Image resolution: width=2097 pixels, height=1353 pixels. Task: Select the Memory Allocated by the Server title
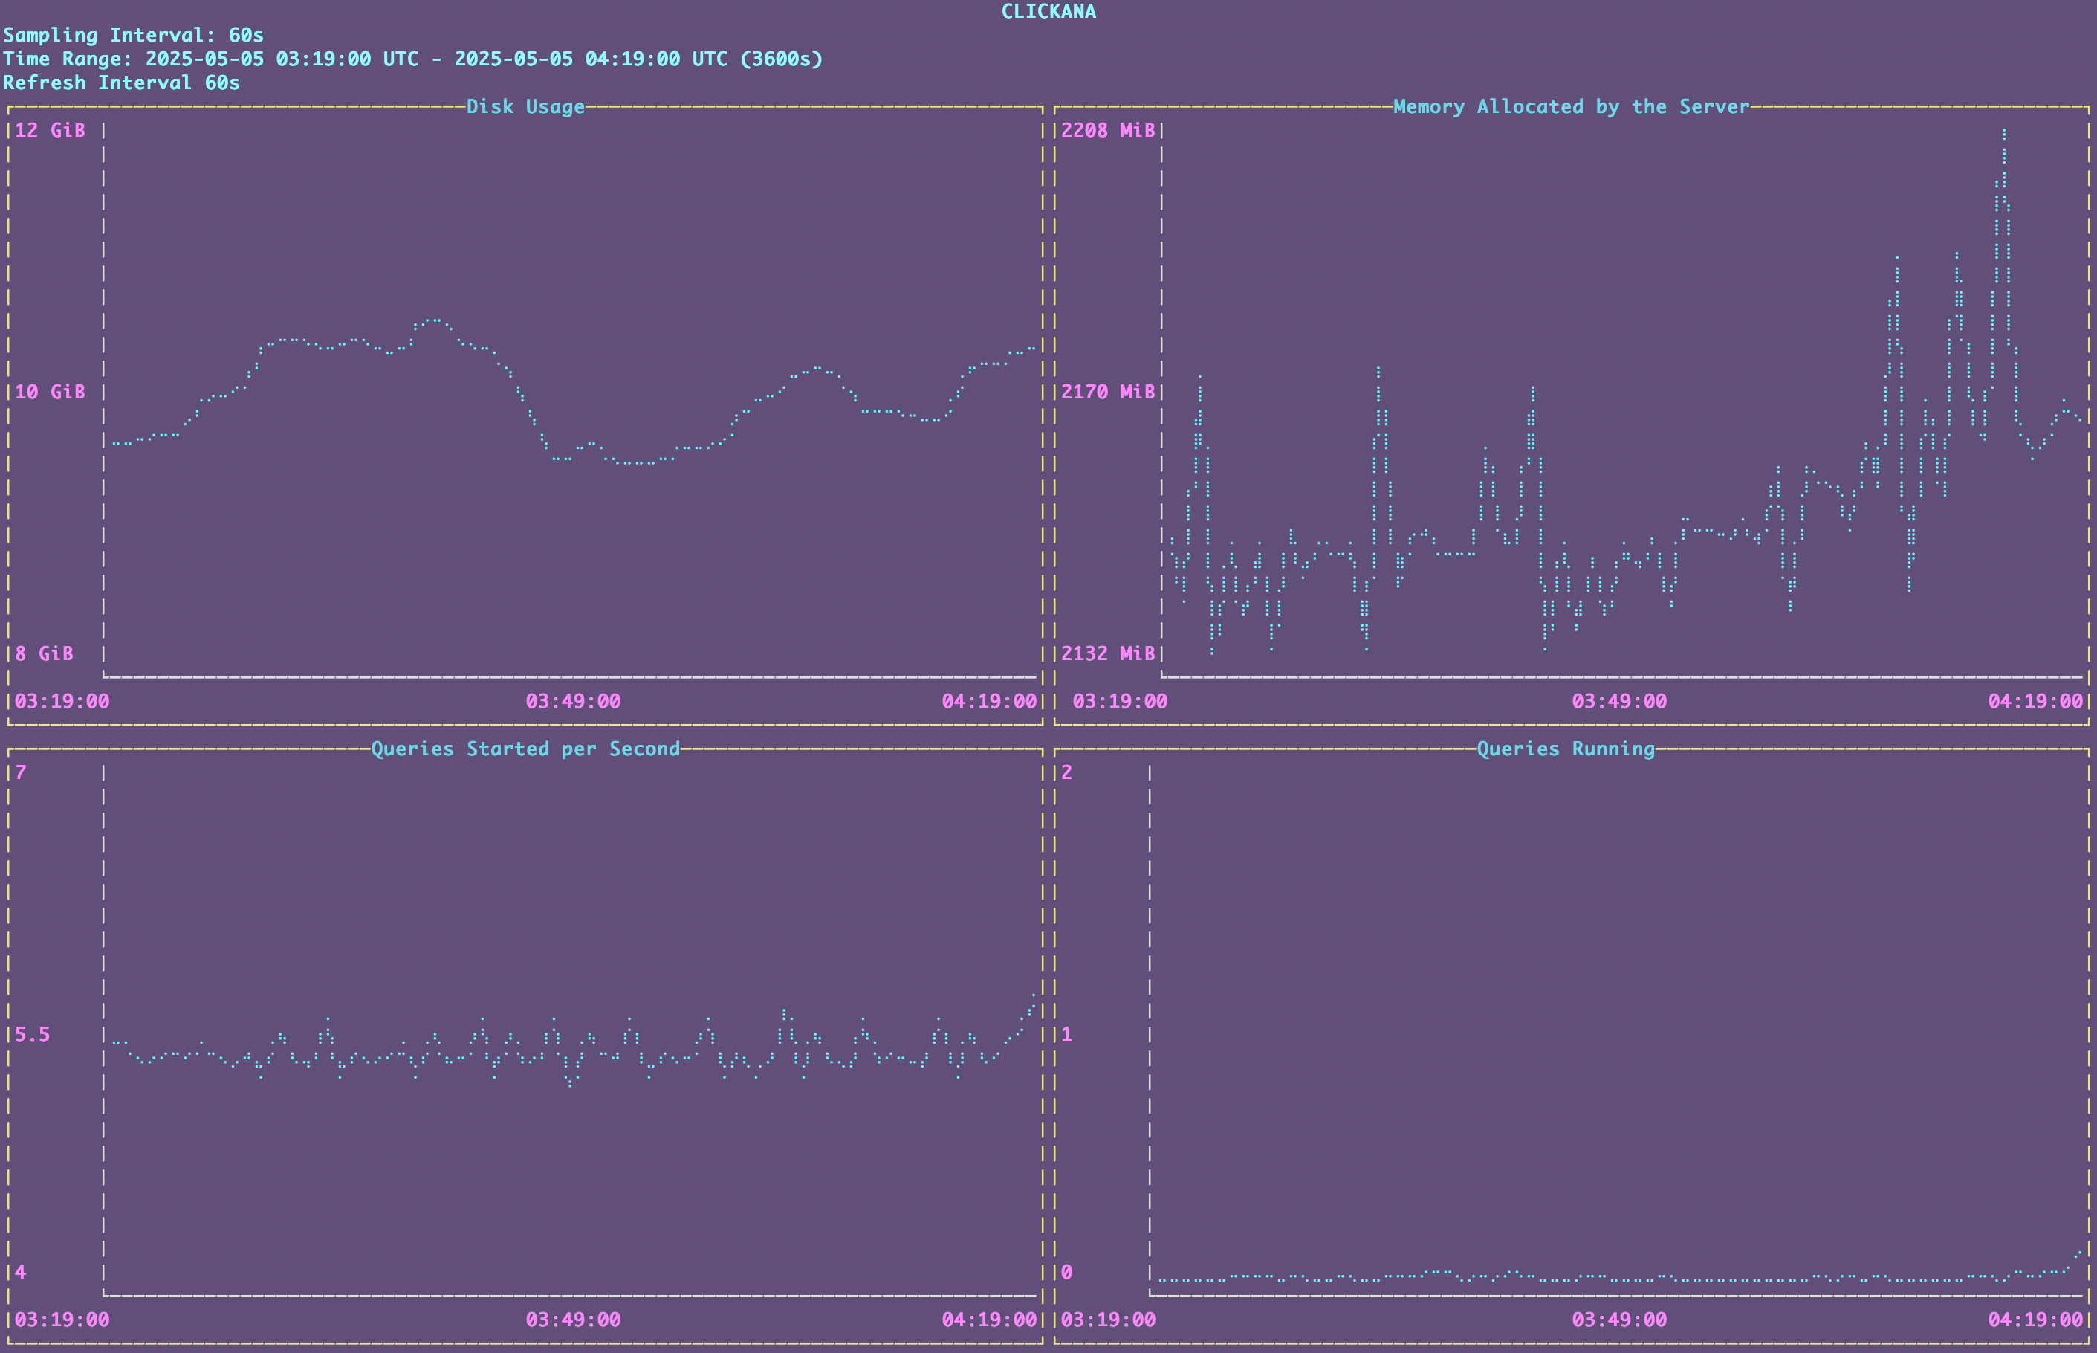pyautogui.click(x=1571, y=106)
